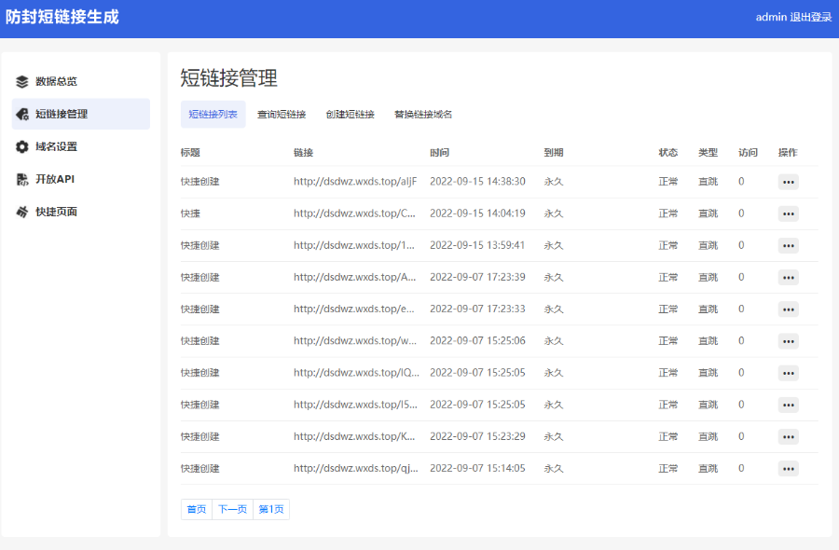Click the 开放API icon in sidebar
Viewport: 839px width, 550px height.
[x=22, y=179]
